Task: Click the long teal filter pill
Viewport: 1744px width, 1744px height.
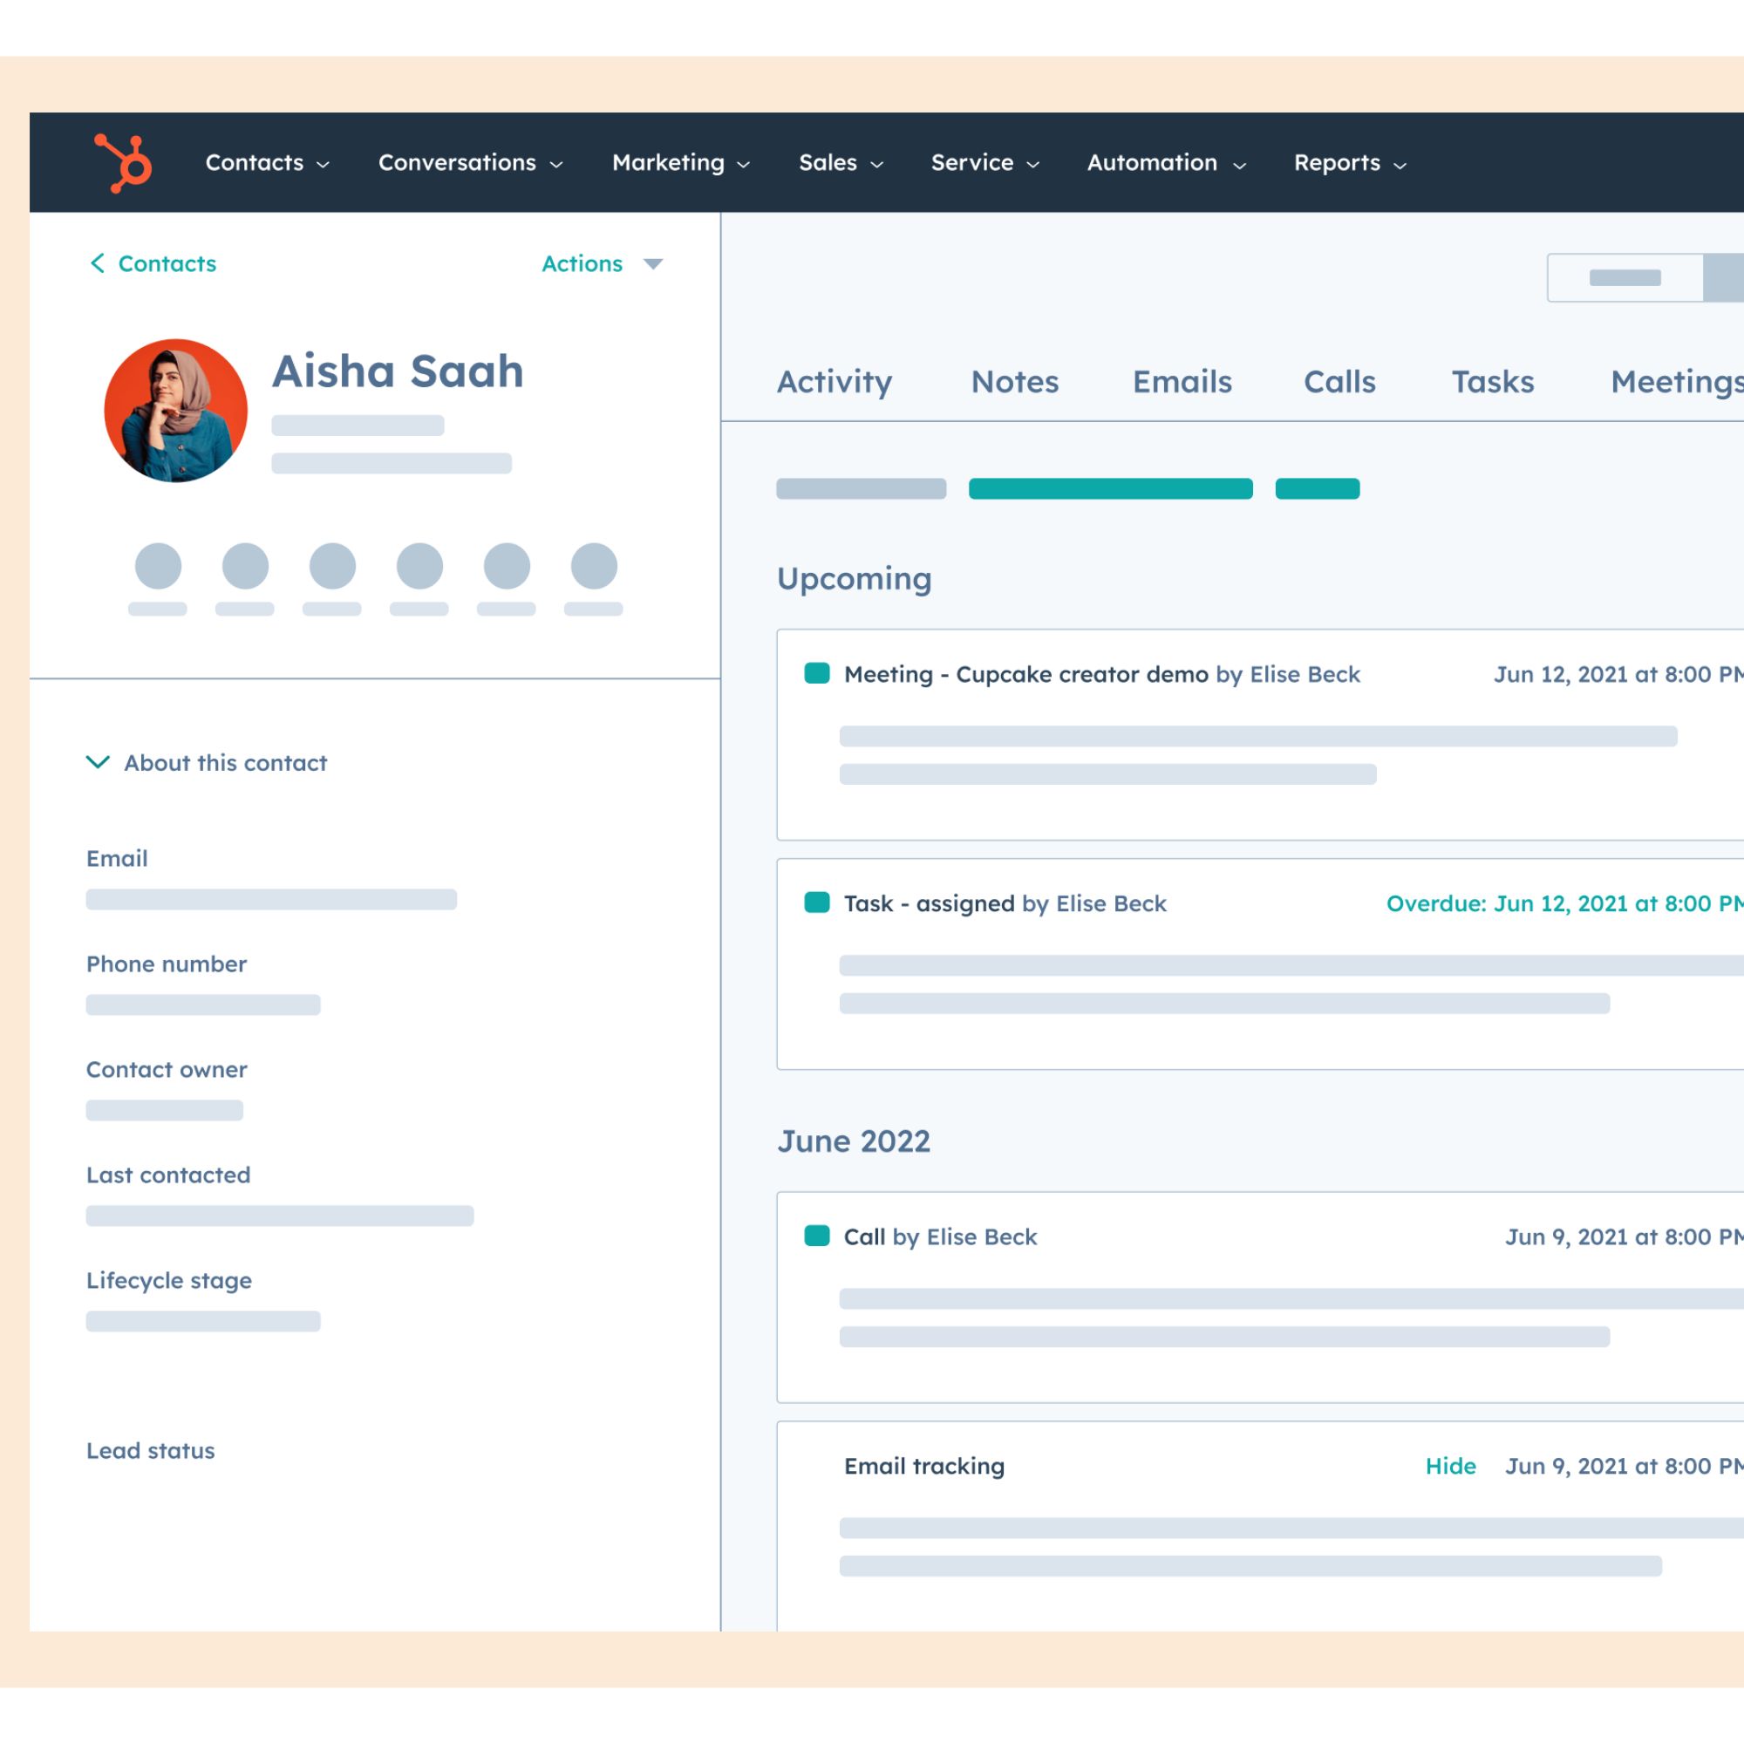Action: click(x=1110, y=488)
